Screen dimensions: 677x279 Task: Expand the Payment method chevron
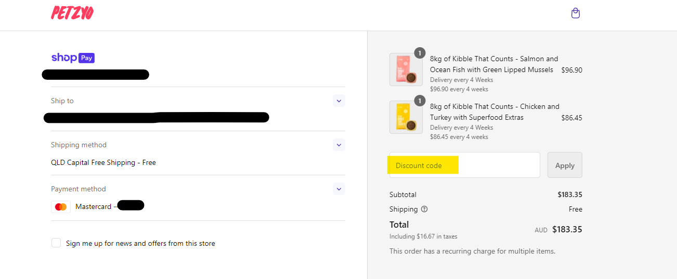(x=339, y=189)
